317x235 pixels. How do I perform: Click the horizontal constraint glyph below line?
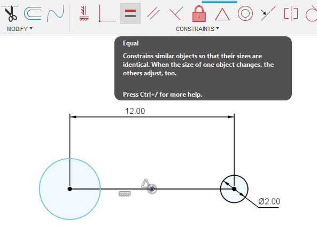(x=125, y=194)
